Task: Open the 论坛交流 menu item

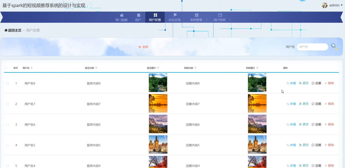Action: (x=175, y=17)
